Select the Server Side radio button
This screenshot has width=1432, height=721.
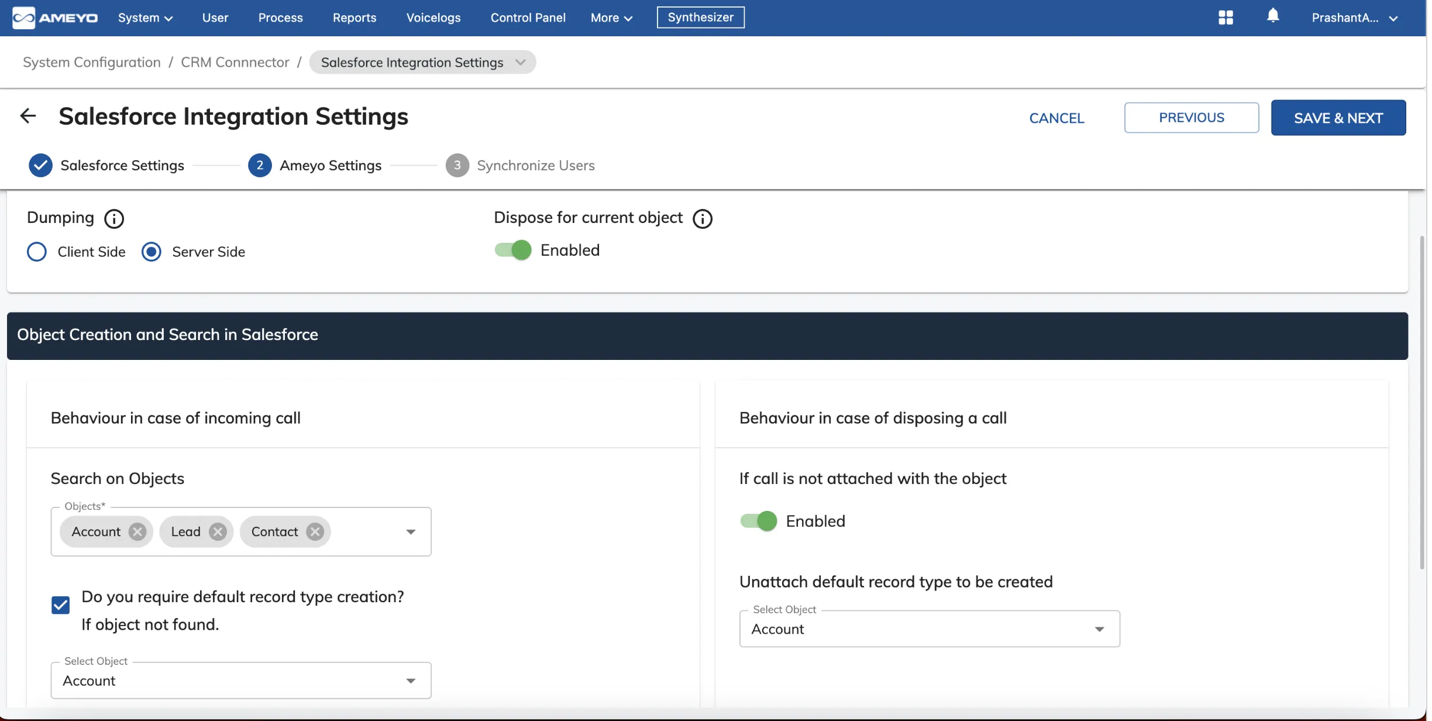152,252
